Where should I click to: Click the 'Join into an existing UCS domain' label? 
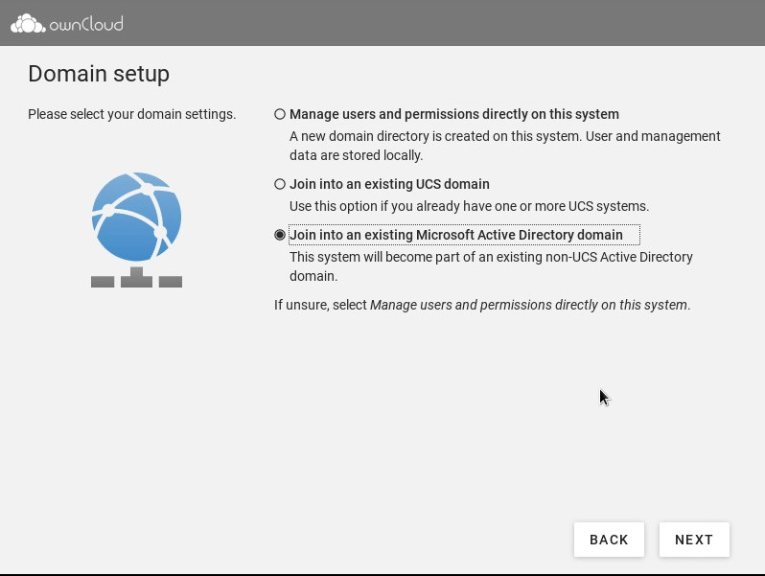coord(389,184)
